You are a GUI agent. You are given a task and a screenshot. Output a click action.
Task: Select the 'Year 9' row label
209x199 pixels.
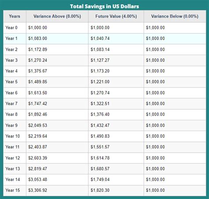(x=11, y=125)
